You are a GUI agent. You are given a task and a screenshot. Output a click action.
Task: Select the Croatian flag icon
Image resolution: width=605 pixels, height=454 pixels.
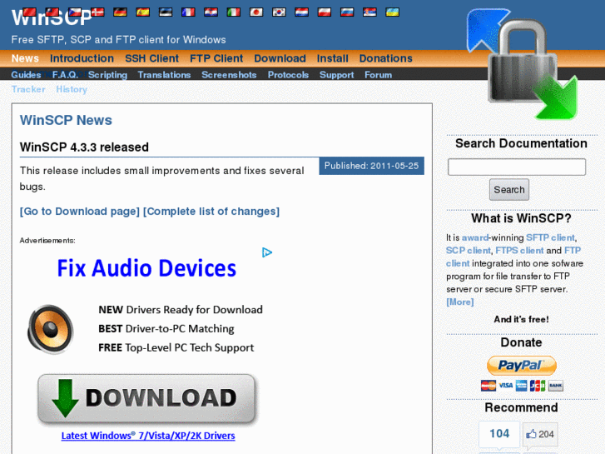pos(211,12)
